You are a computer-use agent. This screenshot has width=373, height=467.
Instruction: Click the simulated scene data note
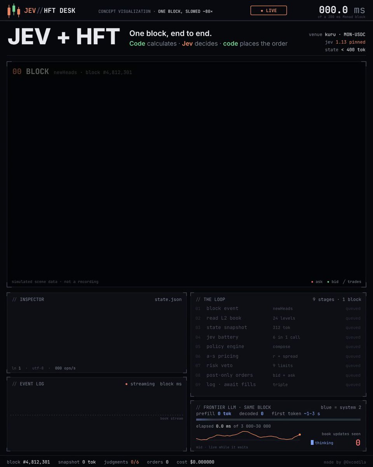tap(55, 282)
